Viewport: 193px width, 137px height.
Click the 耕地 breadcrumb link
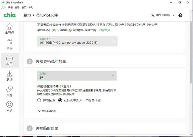coord(27,15)
